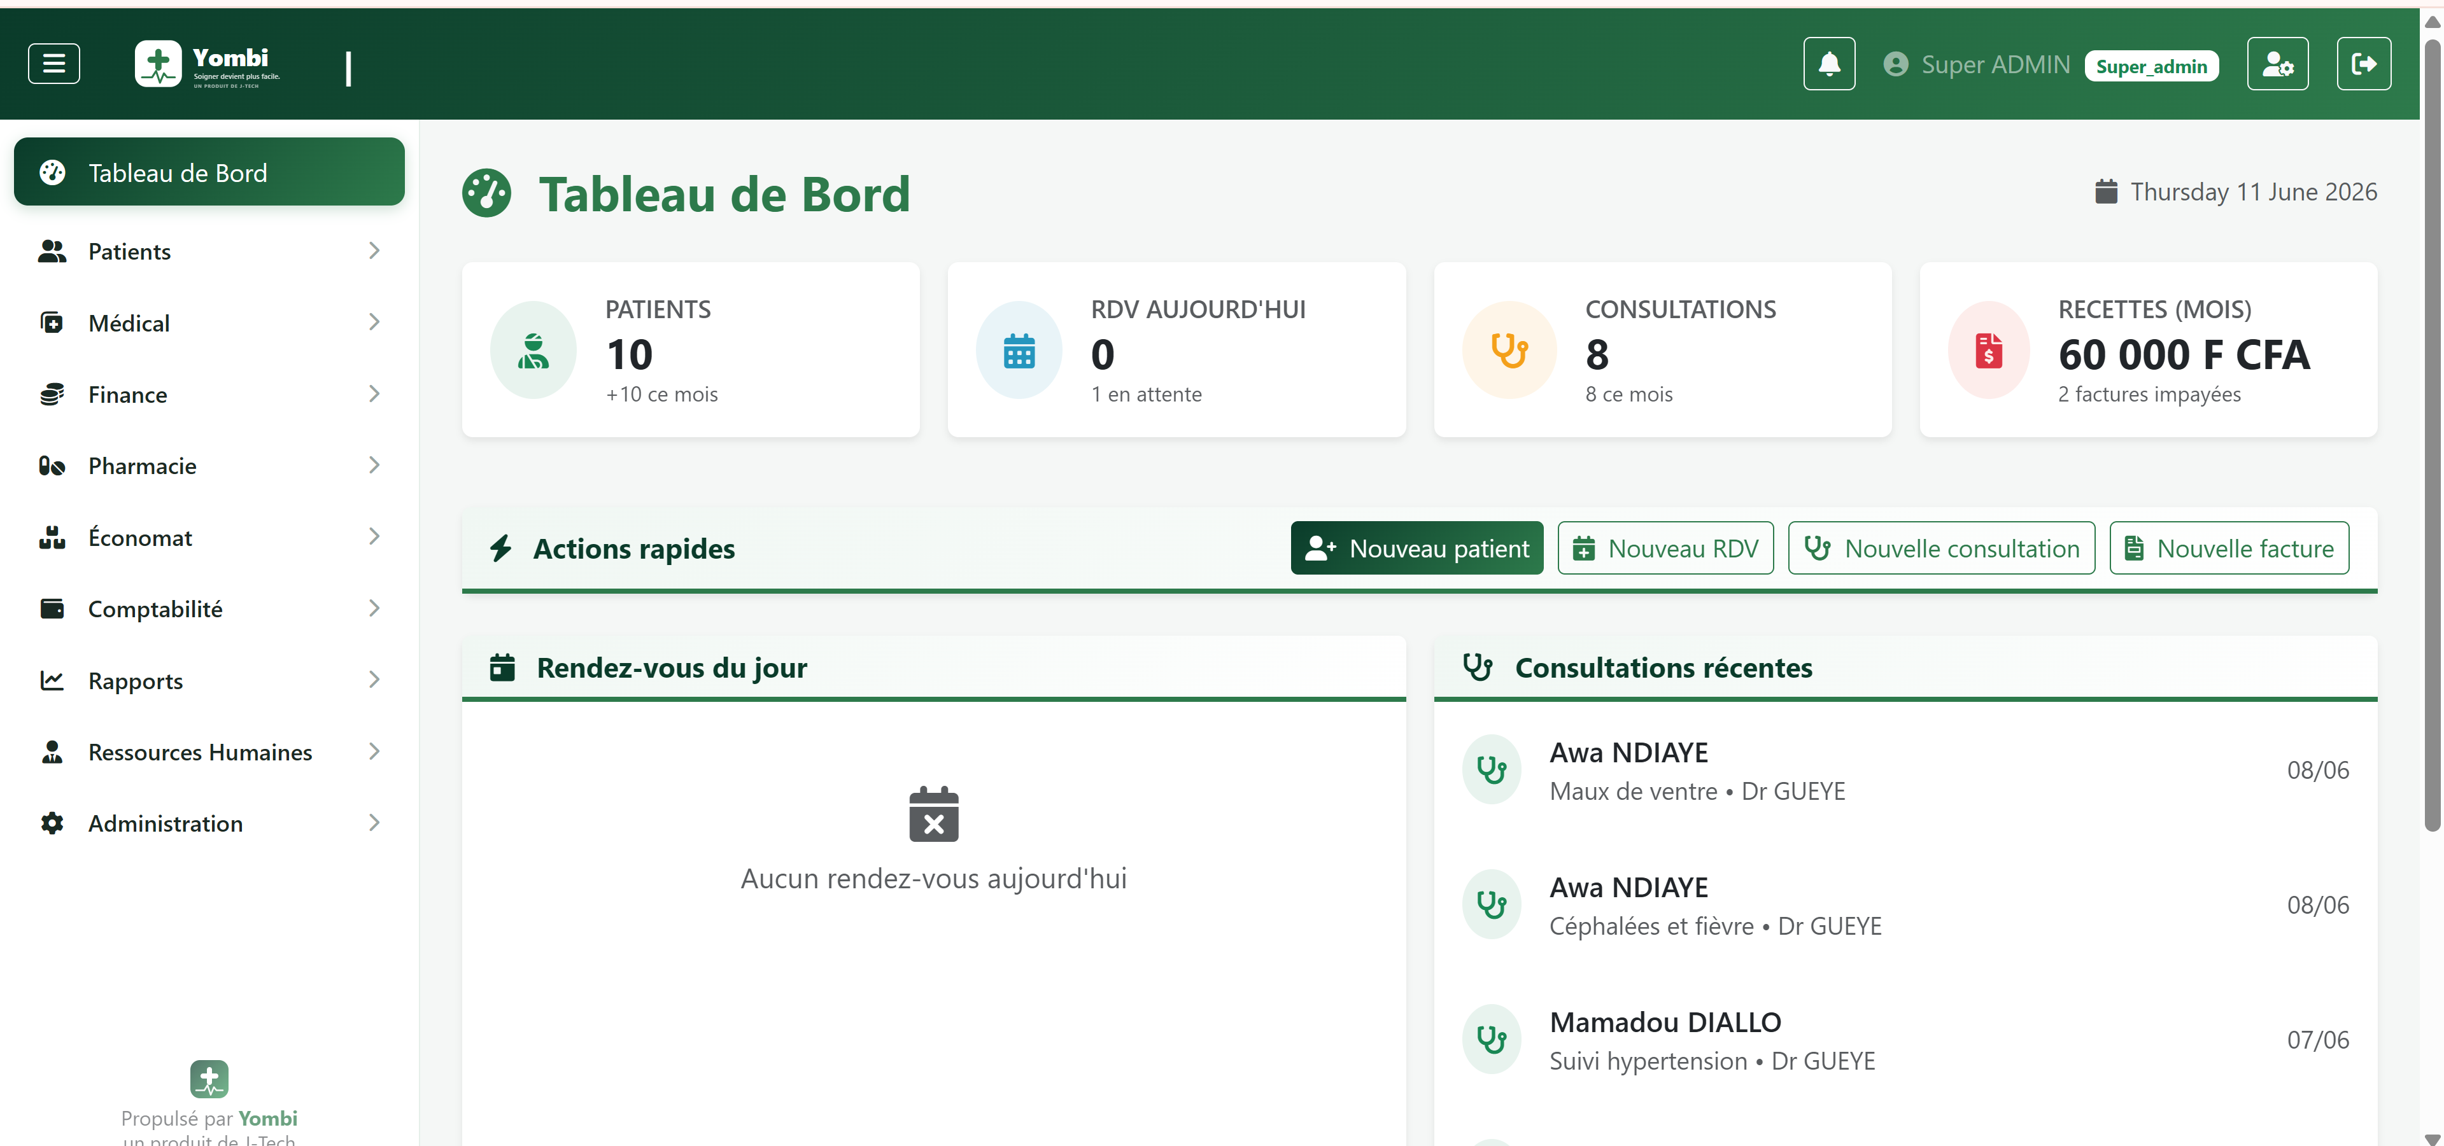Image resolution: width=2444 pixels, height=1146 pixels.
Task: Expand the Ressources Humaines chevron
Action: [374, 751]
